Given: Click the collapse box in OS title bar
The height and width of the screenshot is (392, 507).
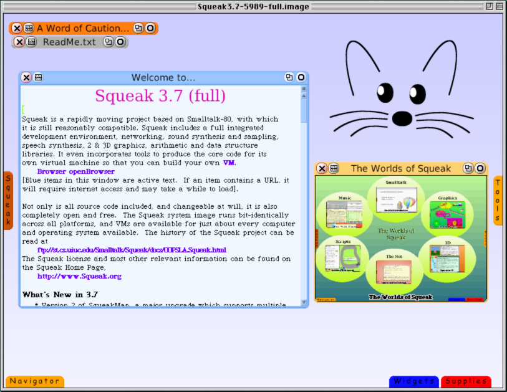Looking at the screenshot, I should pos(500,6).
